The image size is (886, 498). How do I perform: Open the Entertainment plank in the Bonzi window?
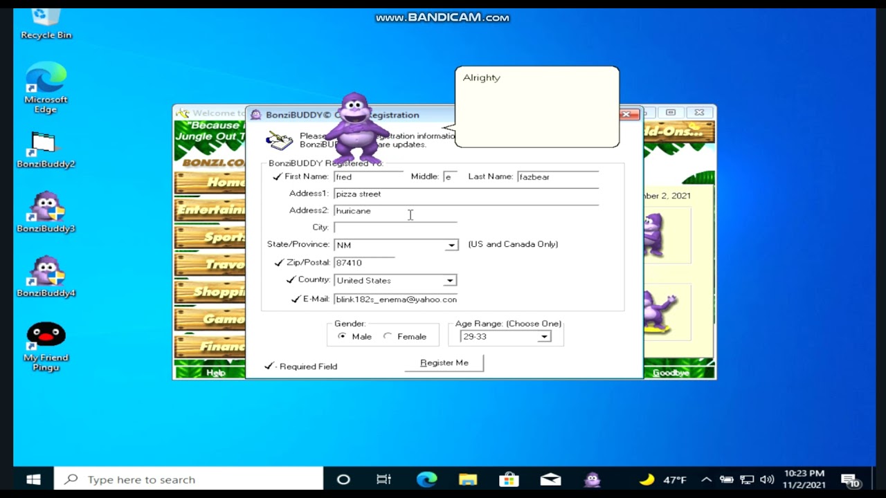[x=210, y=210]
